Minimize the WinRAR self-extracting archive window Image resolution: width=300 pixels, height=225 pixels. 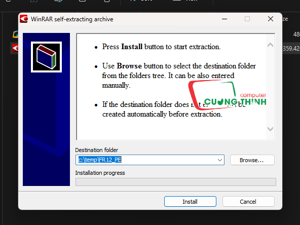(224, 19)
